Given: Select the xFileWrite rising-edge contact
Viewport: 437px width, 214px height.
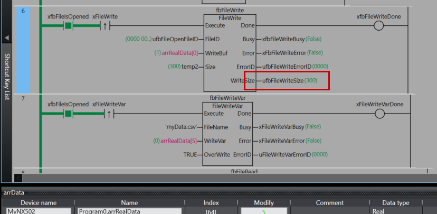Looking at the screenshot, I should click(104, 25).
